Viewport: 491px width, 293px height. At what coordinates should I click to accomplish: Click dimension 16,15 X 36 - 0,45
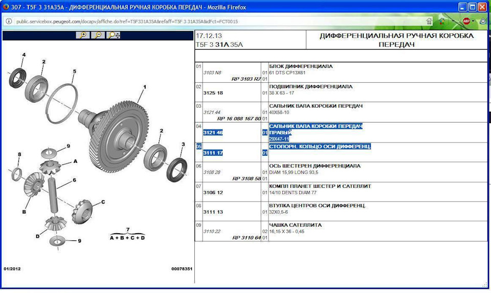click(x=286, y=231)
